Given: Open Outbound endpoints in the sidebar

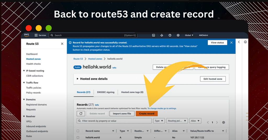Looking at the screenshot, I should 37,131.
